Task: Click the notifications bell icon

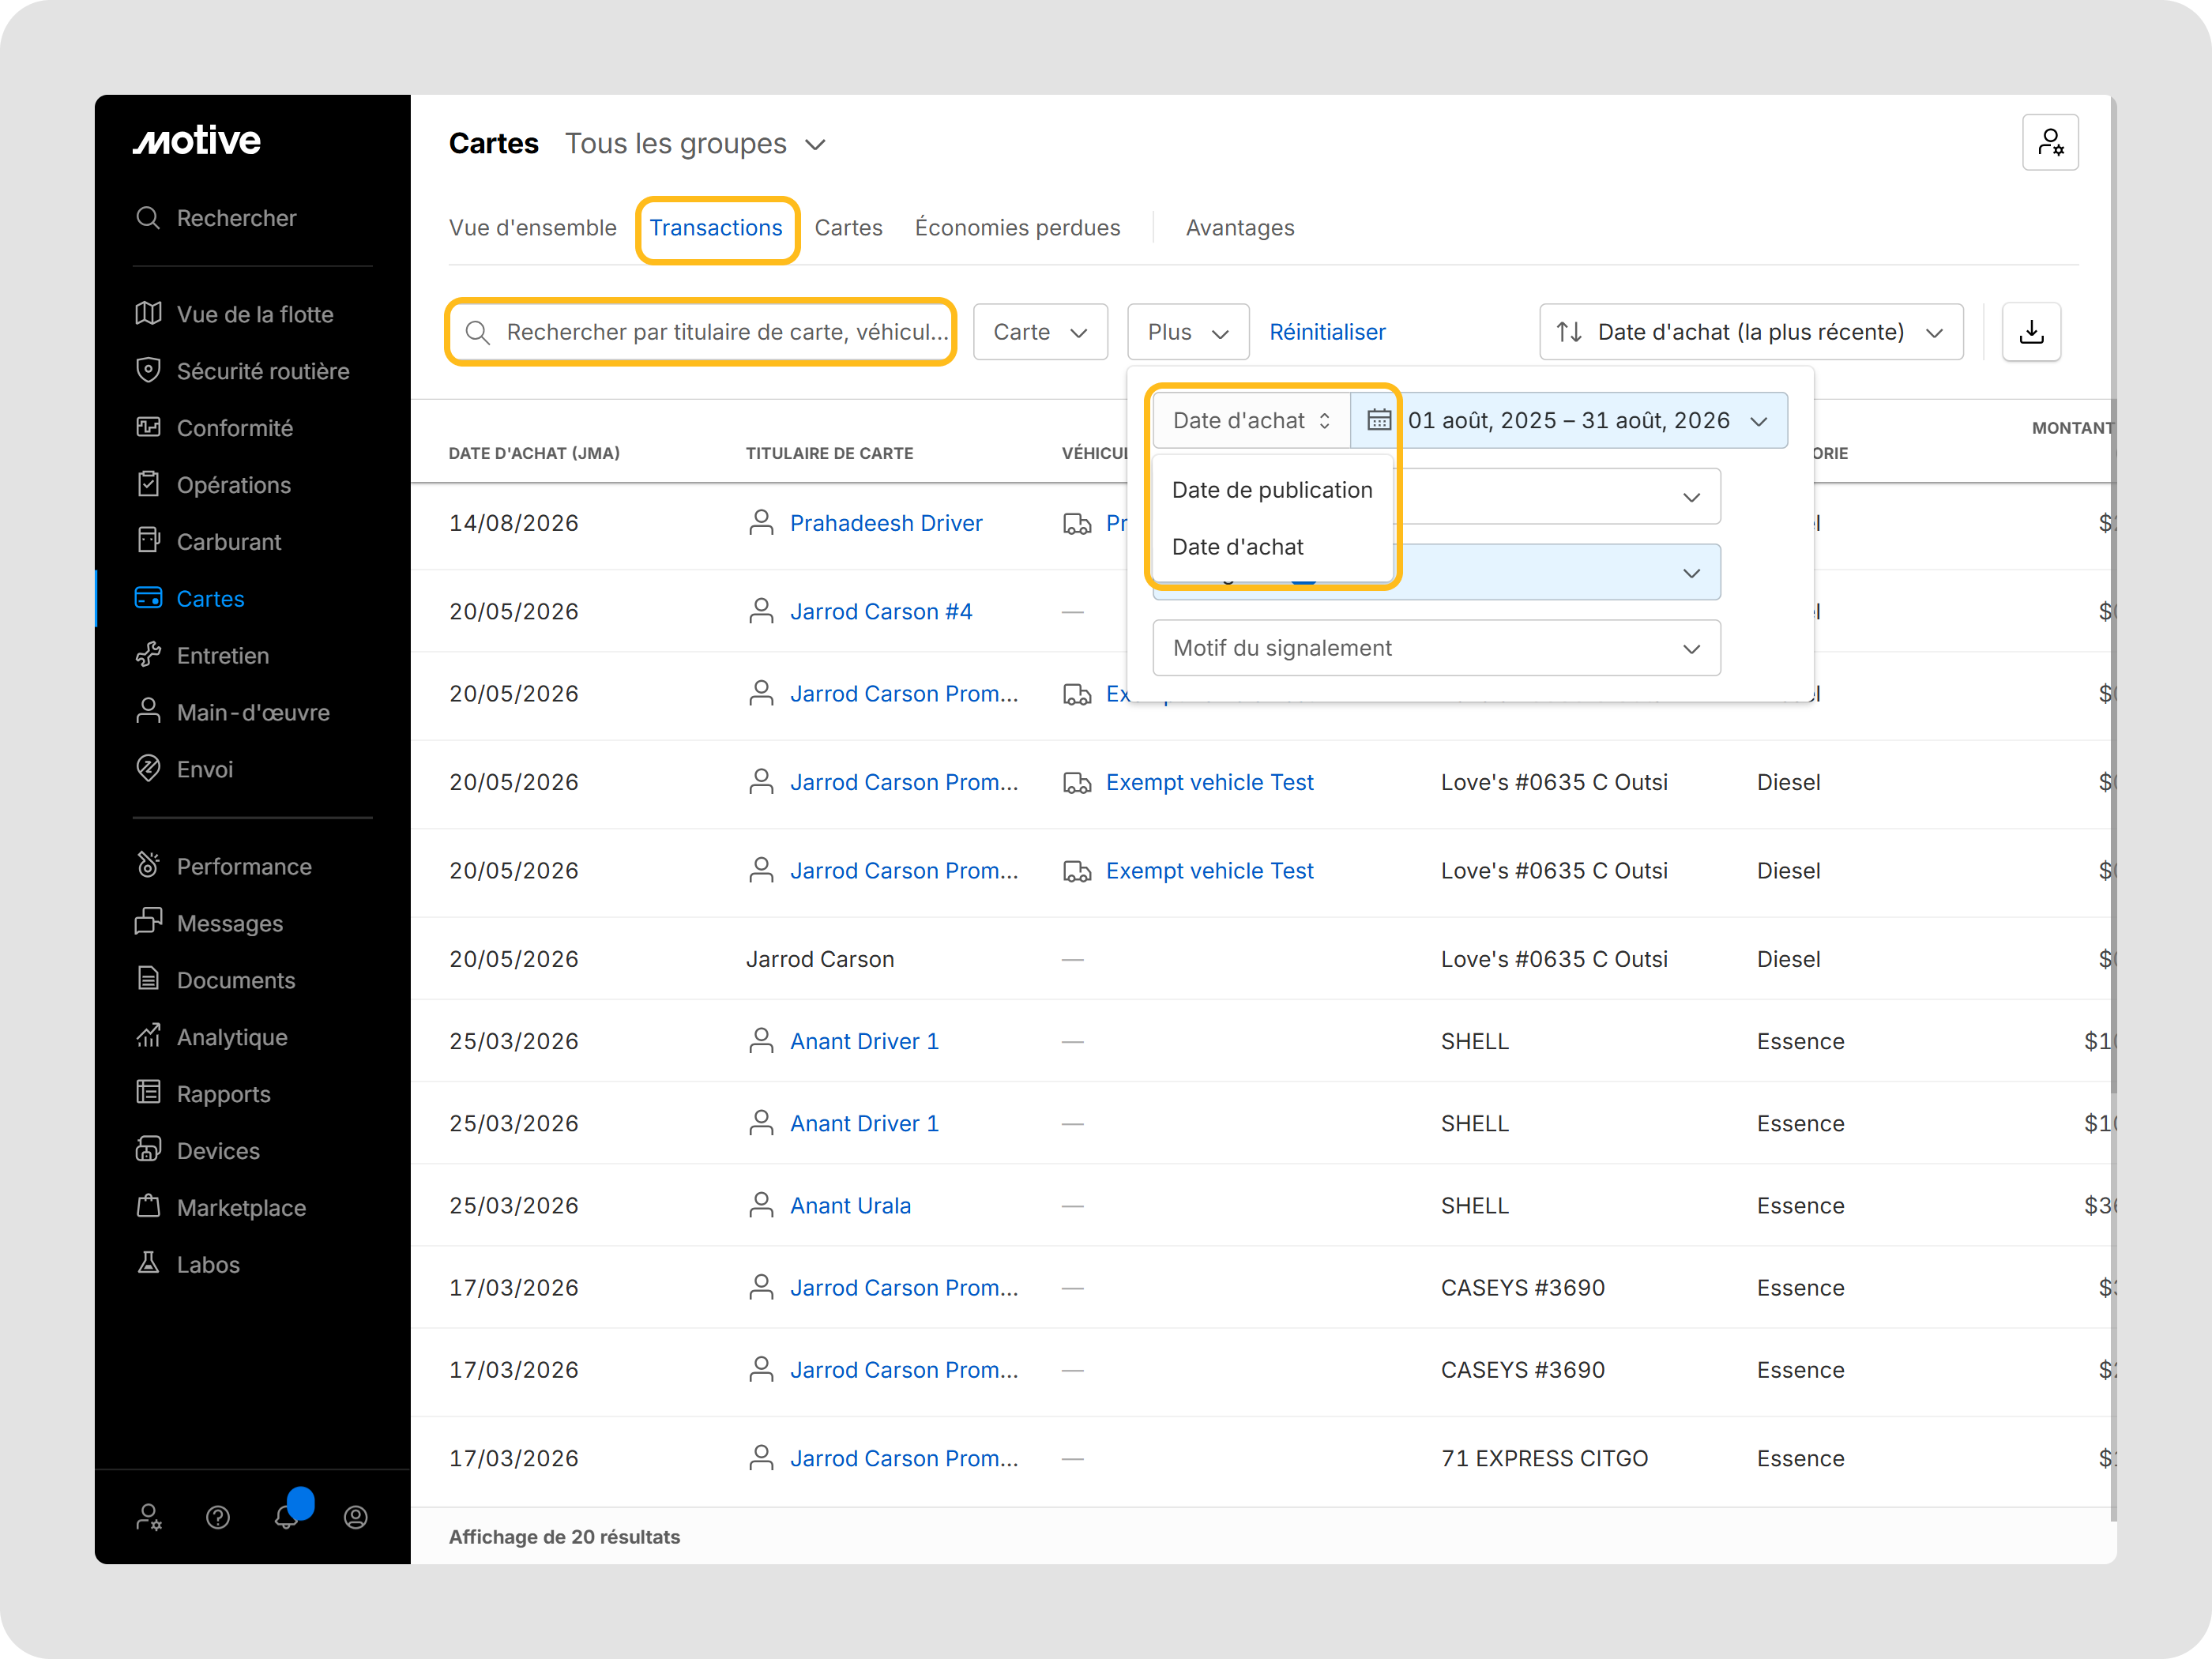Action: 287,1516
